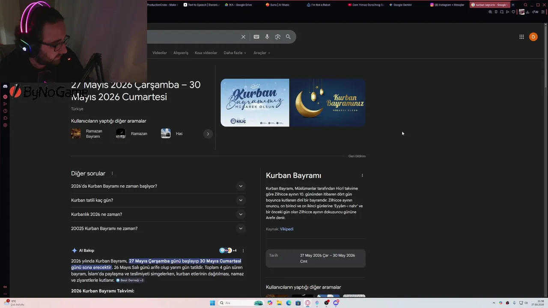Open the on-screen keyboard input tool
The height and width of the screenshot is (308, 548).
pos(256,37)
